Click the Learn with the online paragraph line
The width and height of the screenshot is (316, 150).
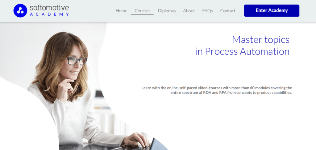[x=217, y=88]
